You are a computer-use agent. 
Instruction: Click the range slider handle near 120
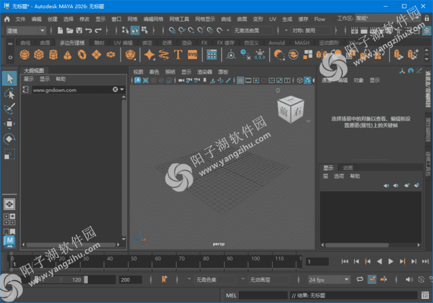point(86,280)
